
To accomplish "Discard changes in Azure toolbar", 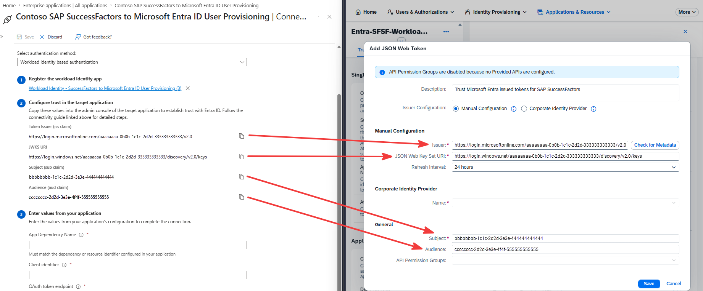I will [x=51, y=37].
